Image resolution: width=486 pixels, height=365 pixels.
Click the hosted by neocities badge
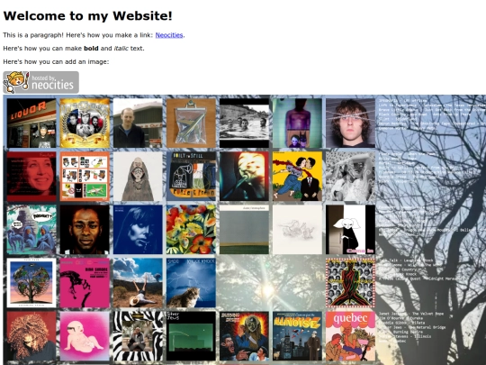[x=40, y=82]
